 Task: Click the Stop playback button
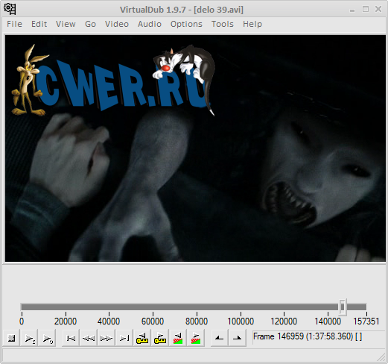click(x=11, y=338)
